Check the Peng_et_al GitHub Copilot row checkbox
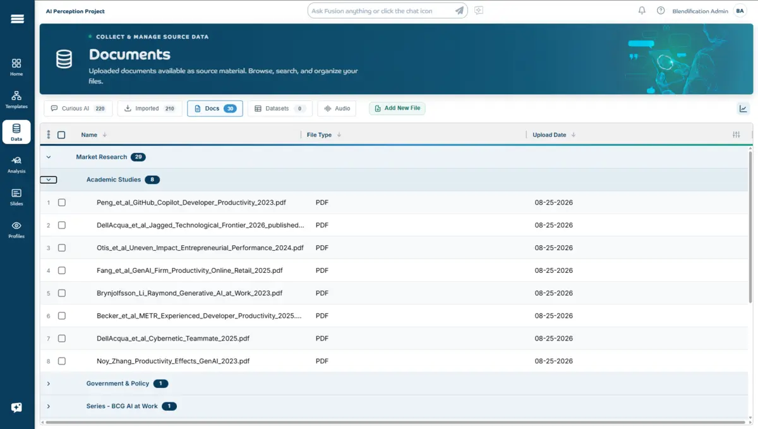This screenshot has width=758, height=429. 62,203
